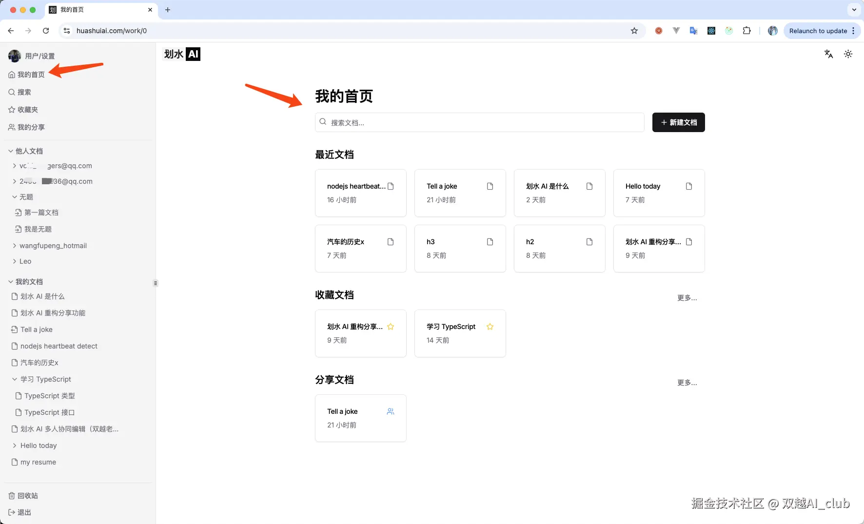Click 更多... next to 收藏文档
The width and height of the screenshot is (864, 524).
click(687, 298)
